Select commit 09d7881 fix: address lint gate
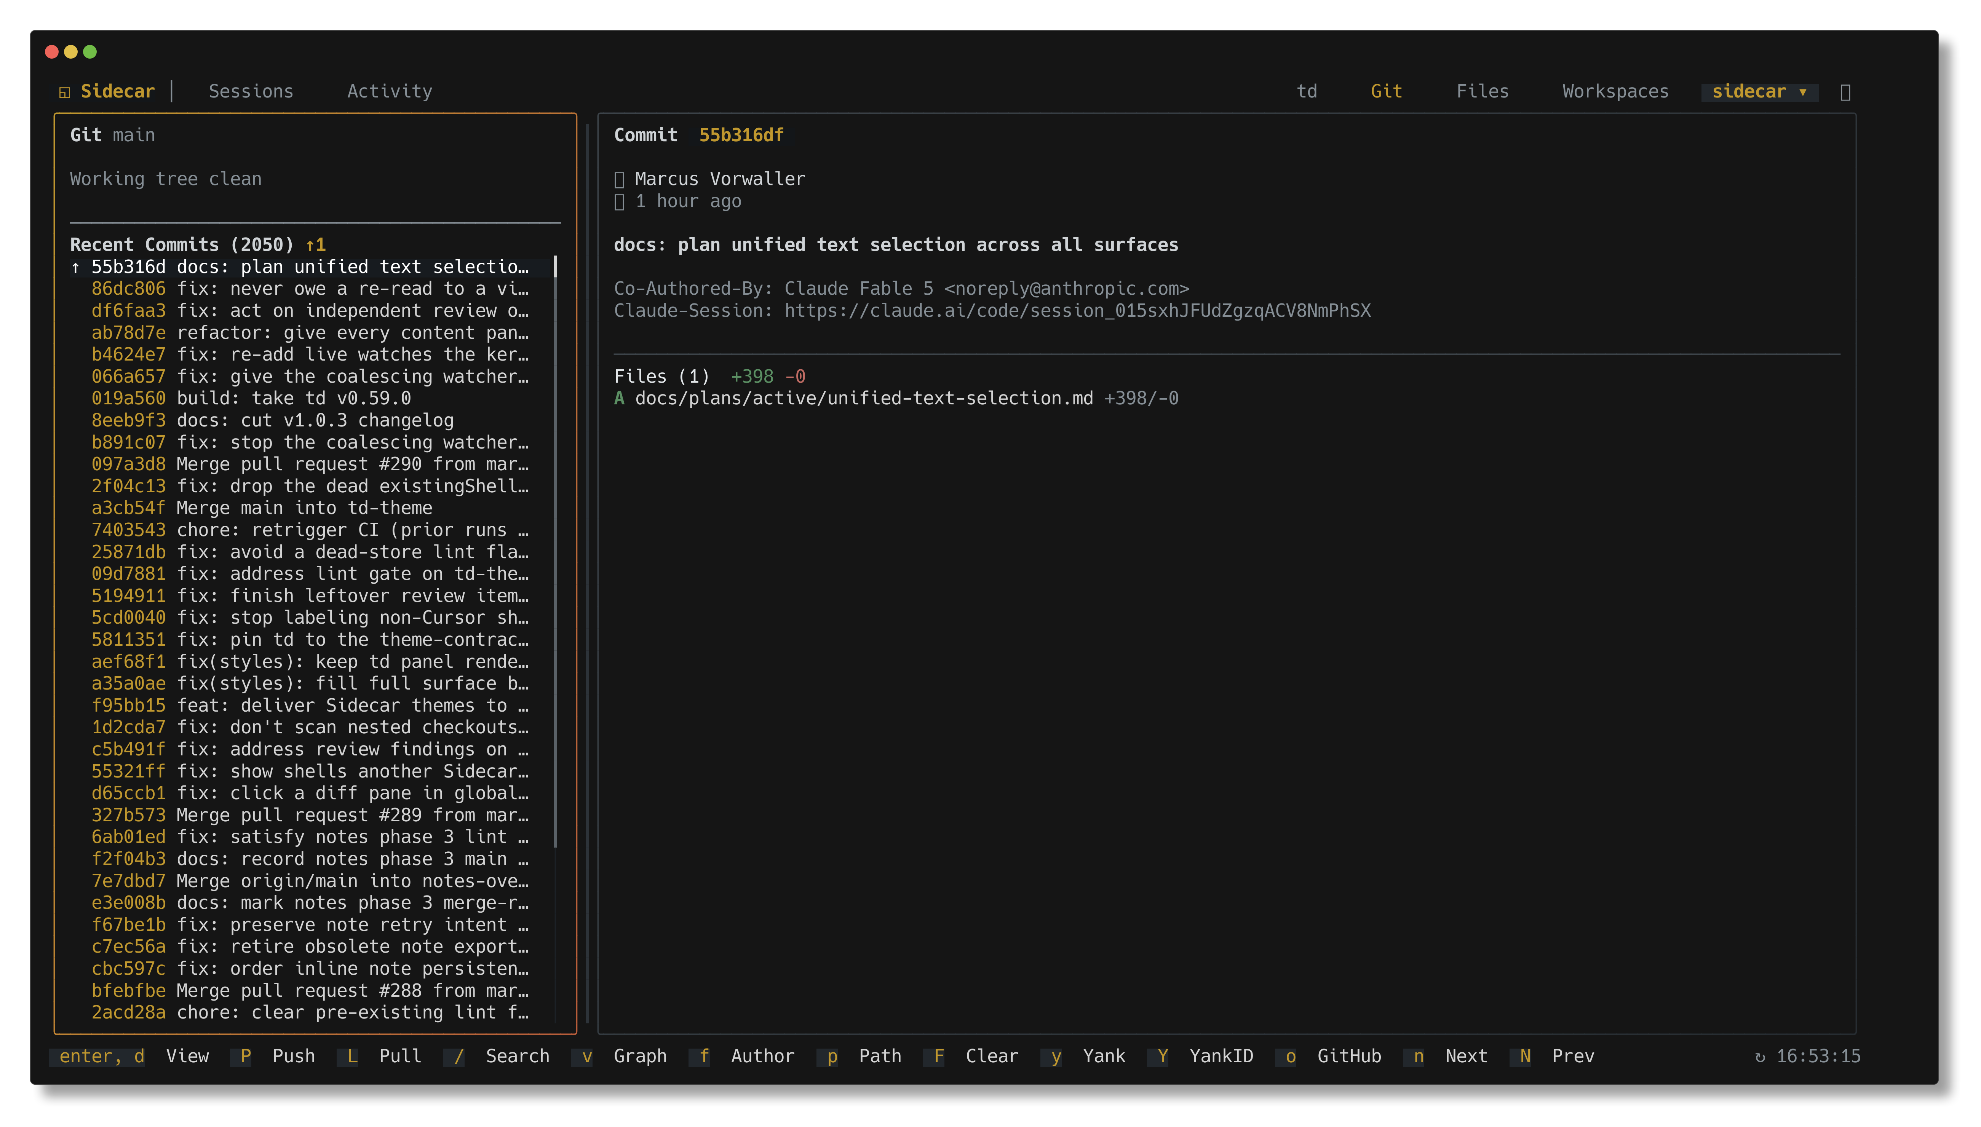1981x1127 pixels. pyautogui.click(x=310, y=573)
